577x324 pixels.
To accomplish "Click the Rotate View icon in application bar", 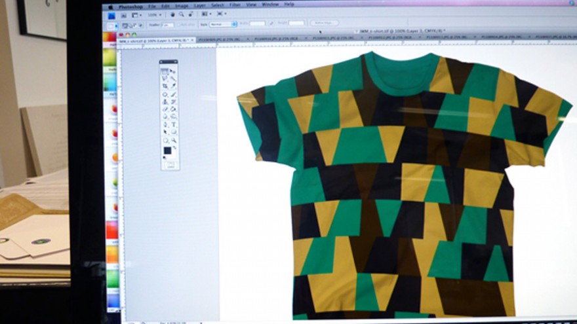I will 191,14.
